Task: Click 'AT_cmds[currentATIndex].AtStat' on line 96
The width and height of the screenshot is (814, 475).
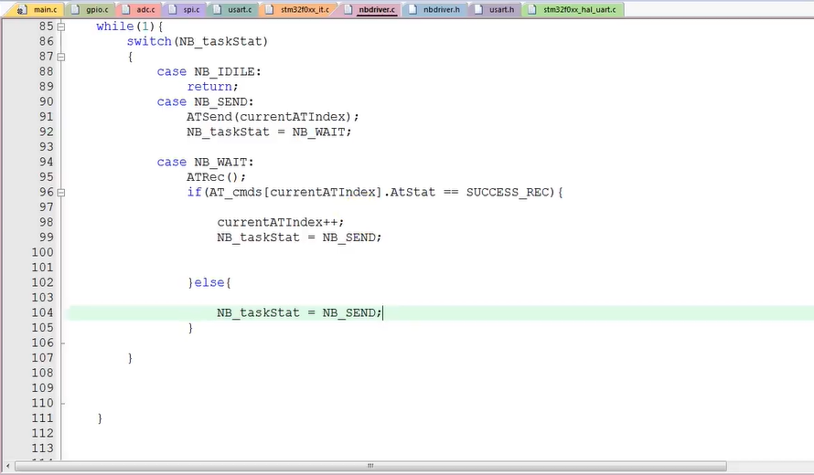Action: (x=322, y=193)
